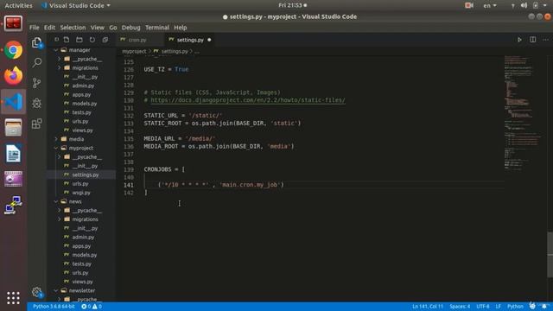Select settings.py in the explorer tree

[86, 175]
